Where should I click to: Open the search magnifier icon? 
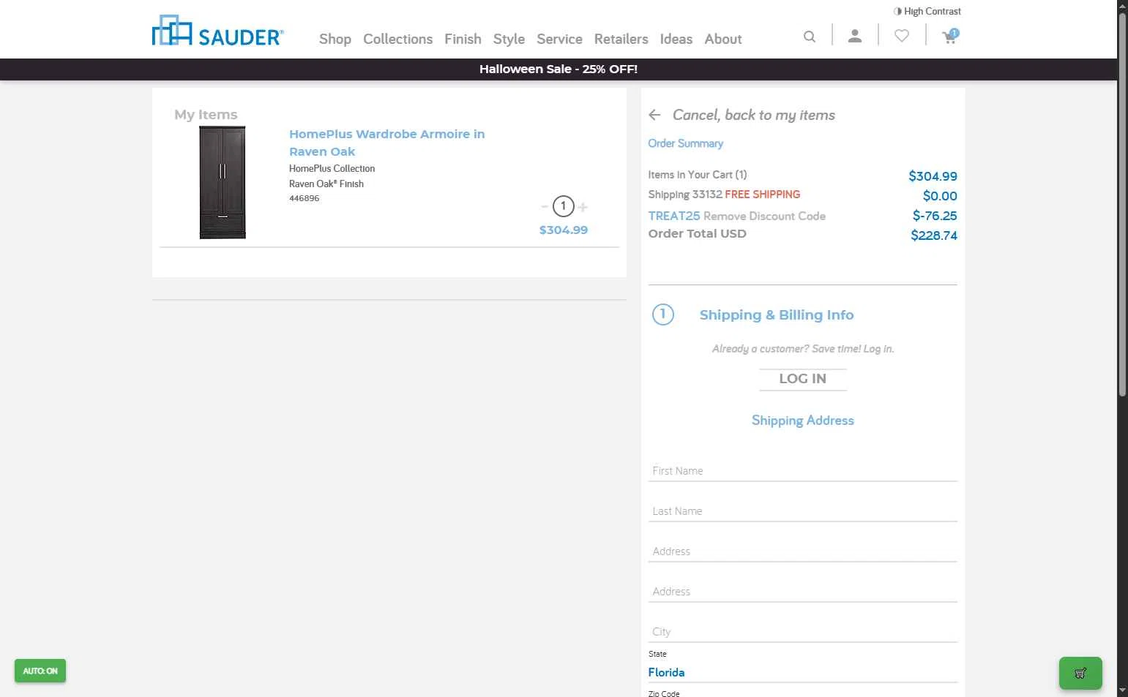pyautogui.click(x=809, y=37)
